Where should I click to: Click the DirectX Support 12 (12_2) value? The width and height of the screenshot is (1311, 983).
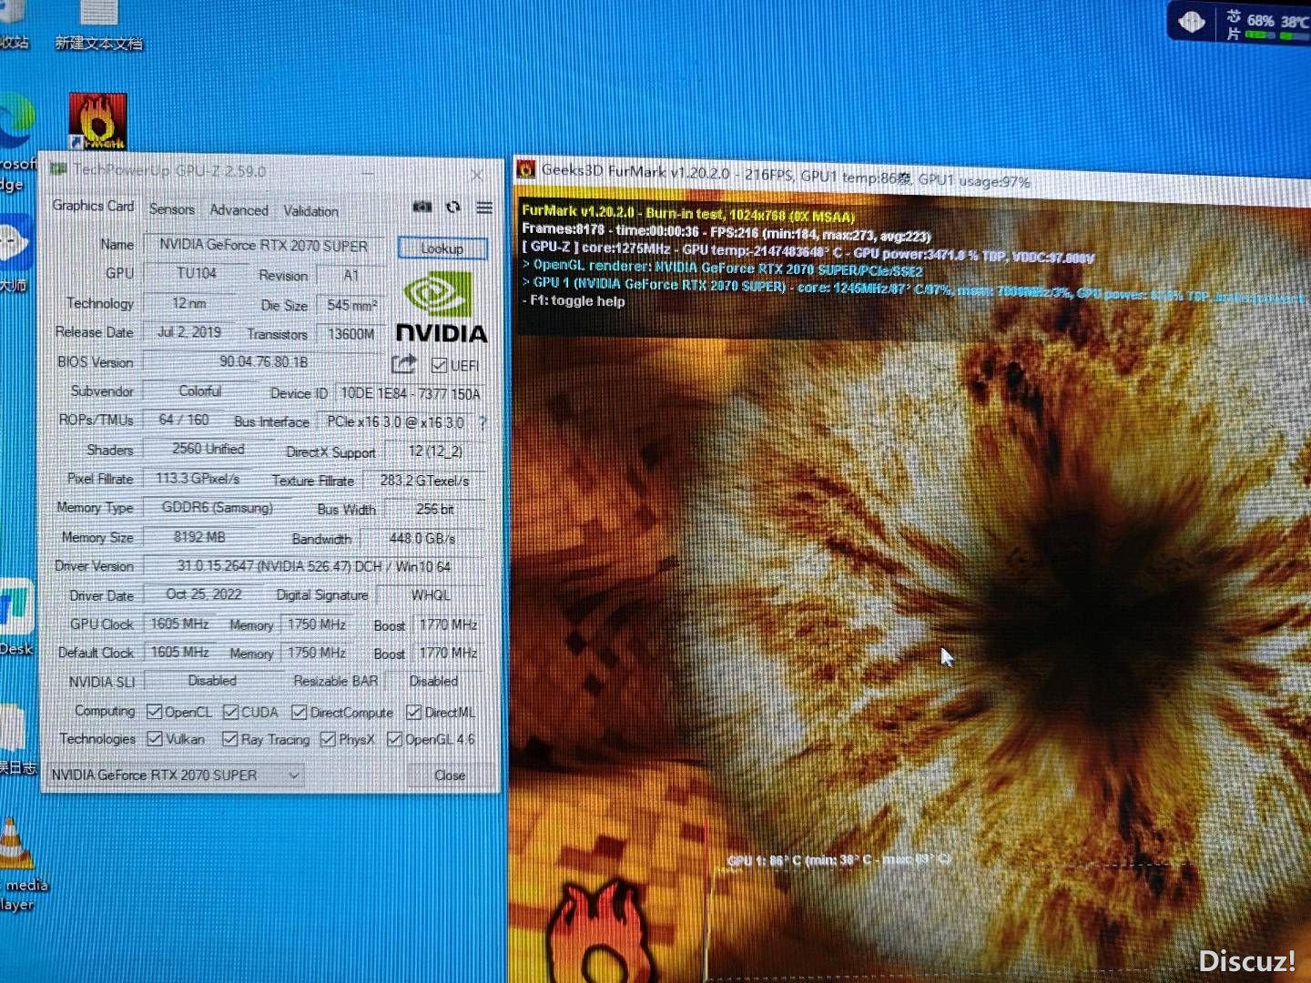[435, 451]
